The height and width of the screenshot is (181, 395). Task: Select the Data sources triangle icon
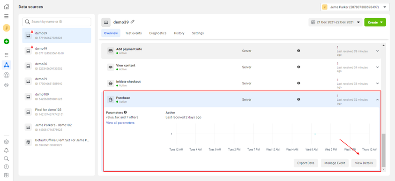click(x=7, y=65)
